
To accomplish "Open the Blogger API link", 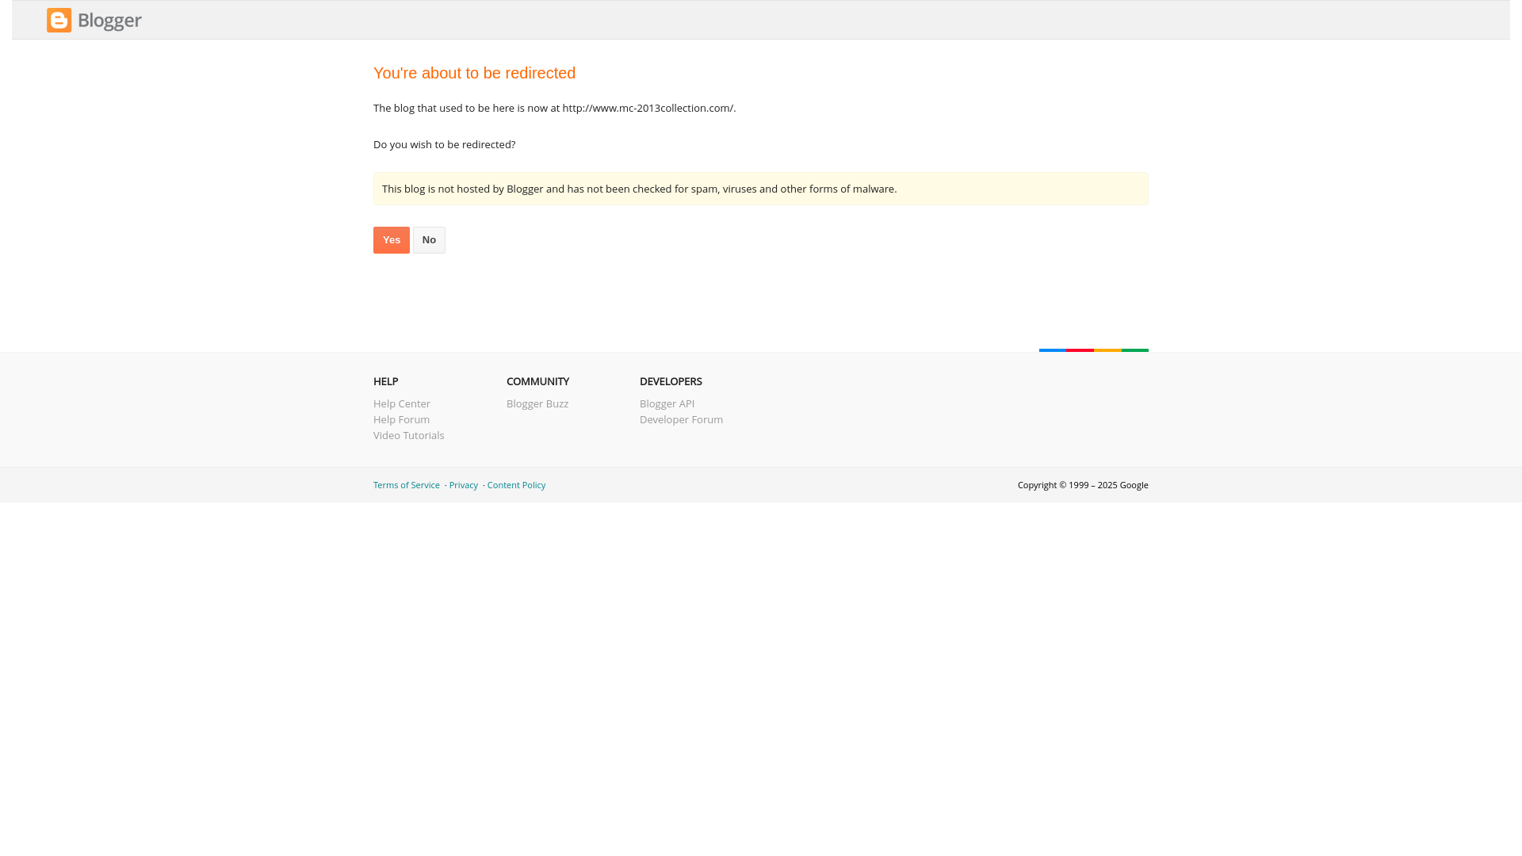I will (x=667, y=403).
